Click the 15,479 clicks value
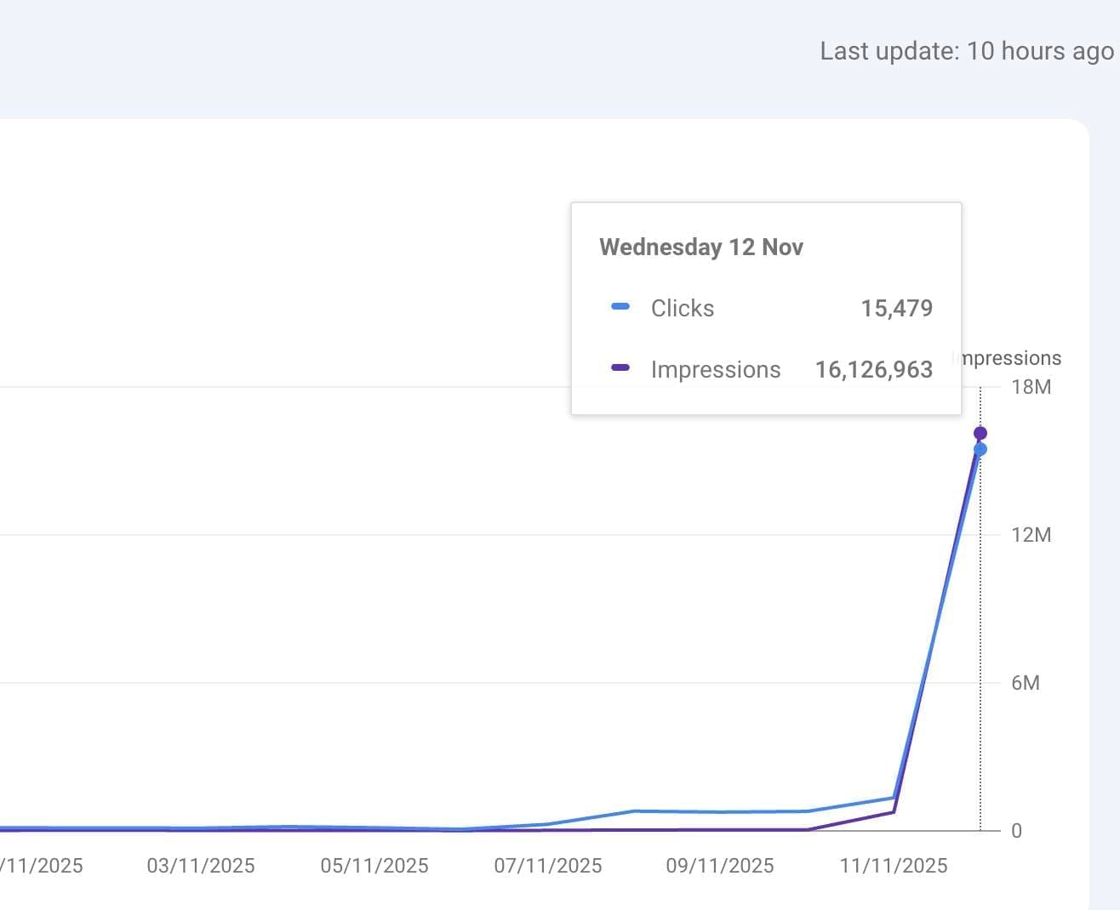1120x910 pixels. coord(896,308)
